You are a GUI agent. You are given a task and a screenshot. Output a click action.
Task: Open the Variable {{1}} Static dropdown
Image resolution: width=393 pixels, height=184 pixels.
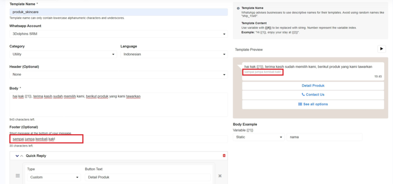tap(259, 137)
